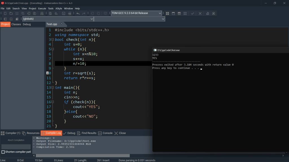Indent selection toolbar icon
Screen dimensions: 289x162
(92, 13)
